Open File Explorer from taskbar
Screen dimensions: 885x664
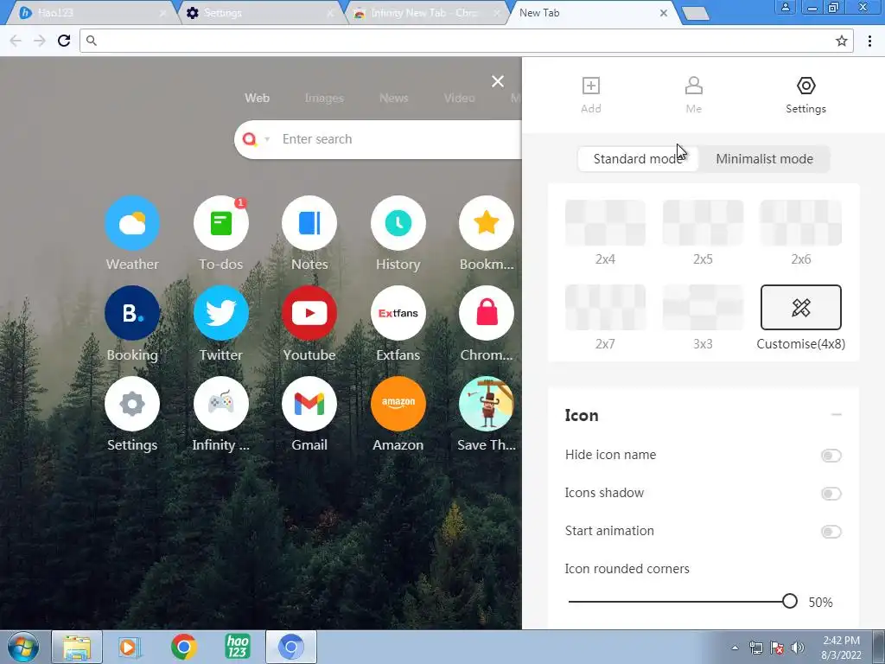pyautogui.click(x=77, y=647)
